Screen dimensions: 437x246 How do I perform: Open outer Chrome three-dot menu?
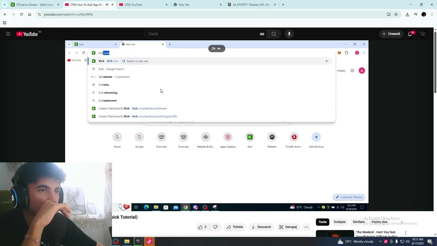pos(432,14)
